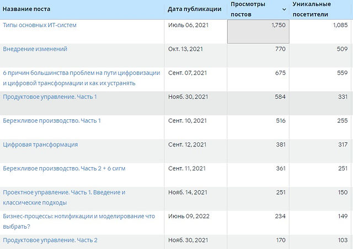The image size is (353, 249).
Task: Select date cell Сент. 07, 2021
Action: coord(196,79)
